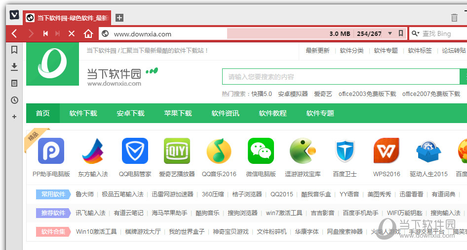Viewport: 467px width, 250px height.
Task: Select the 苹果下载 navigation tab
Action: click(x=178, y=113)
